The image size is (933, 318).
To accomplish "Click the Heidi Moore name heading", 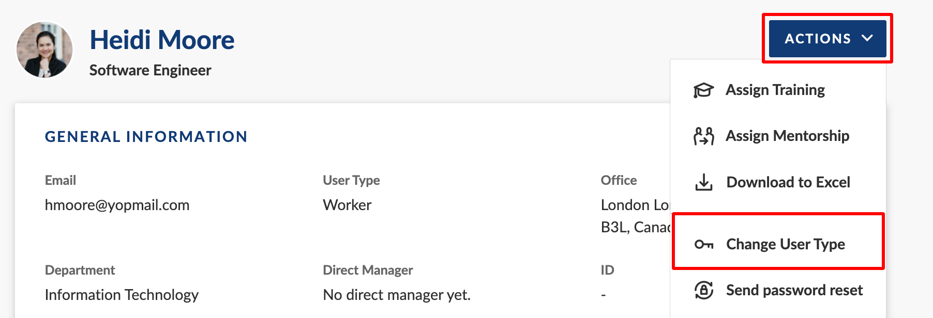I will (162, 40).
